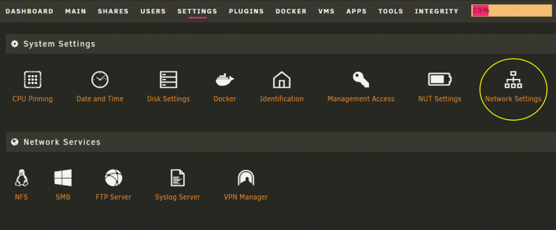This screenshot has width=556, height=230.
Task: Click the Management Access label link
Action: (x=361, y=99)
